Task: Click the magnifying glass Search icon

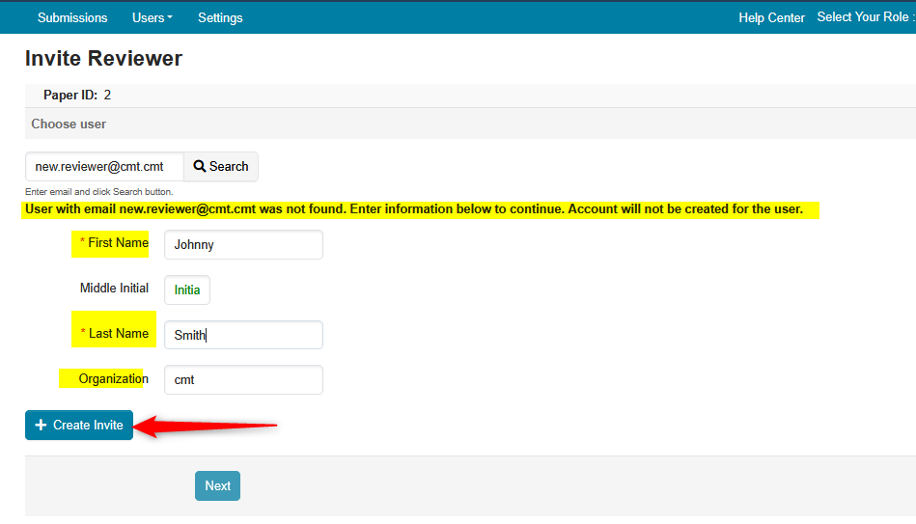Action: point(200,166)
